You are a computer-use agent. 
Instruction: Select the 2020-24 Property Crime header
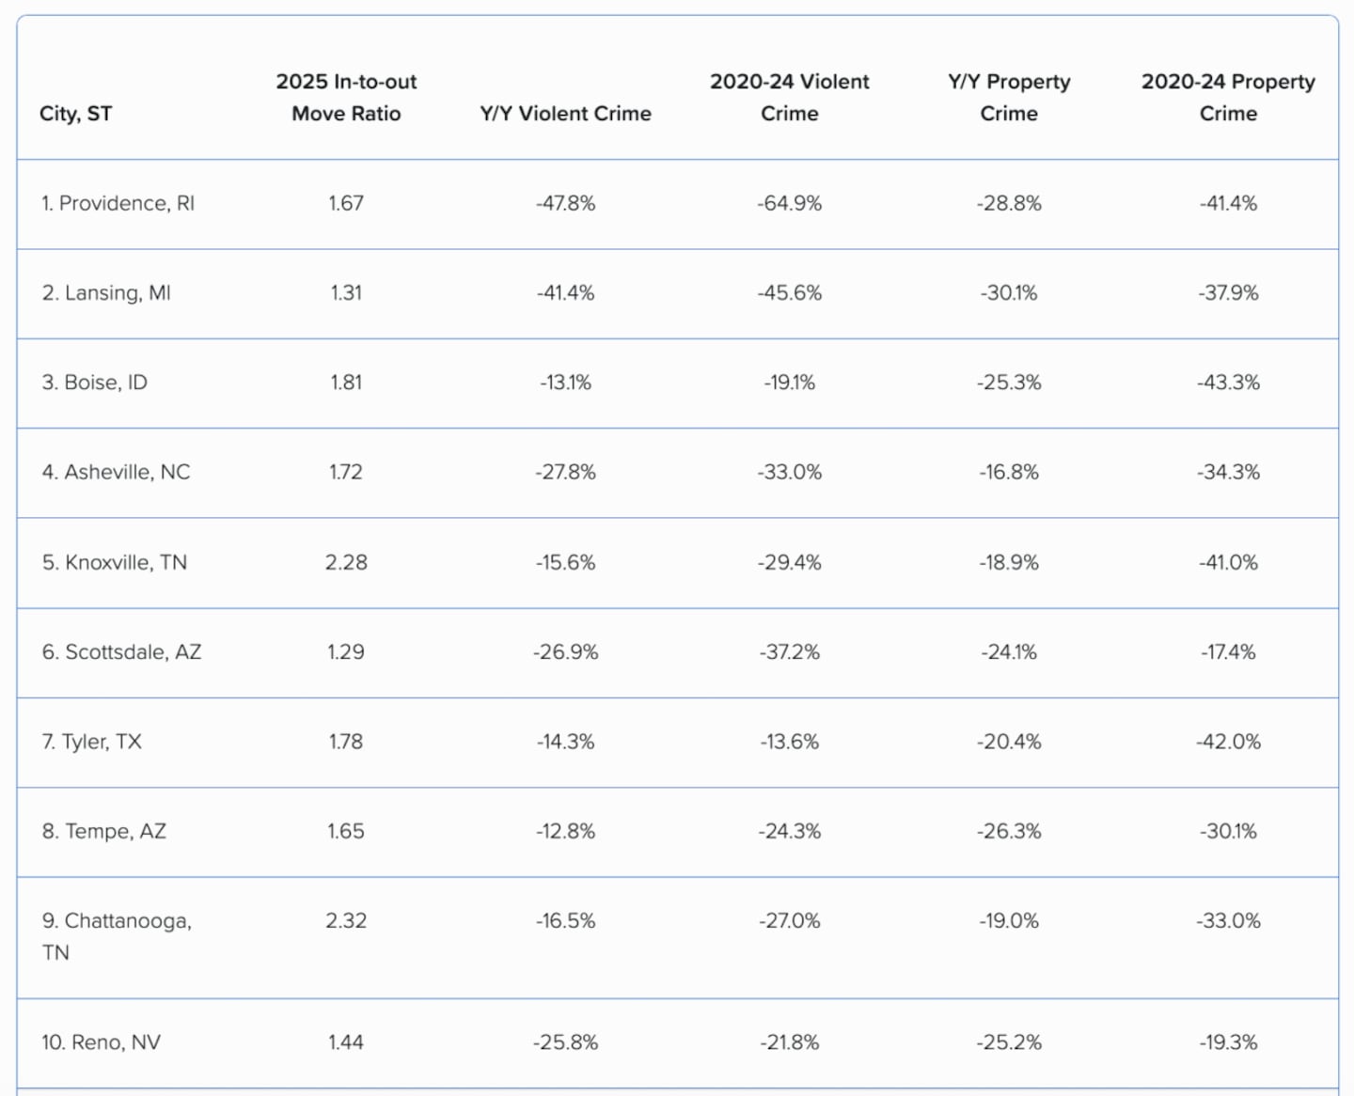click(1228, 98)
